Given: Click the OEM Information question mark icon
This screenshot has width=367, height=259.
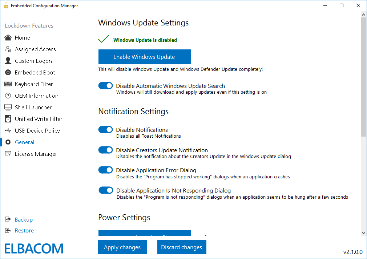Looking at the screenshot, I should coord(8,96).
